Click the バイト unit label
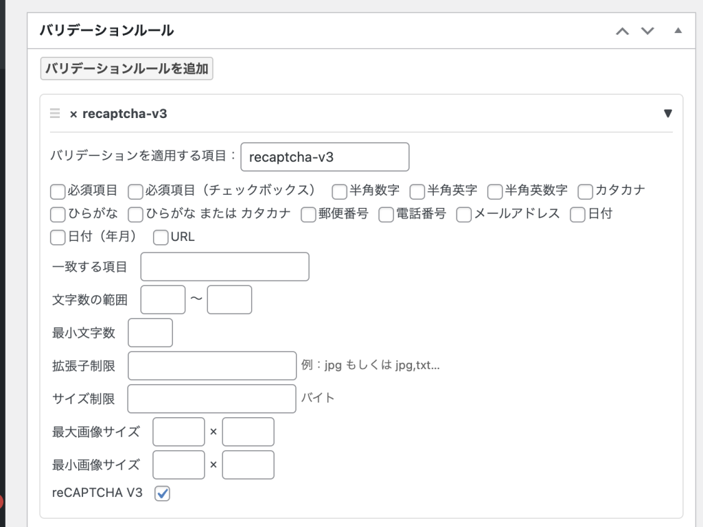This screenshot has height=527, width=703. (x=318, y=398)
